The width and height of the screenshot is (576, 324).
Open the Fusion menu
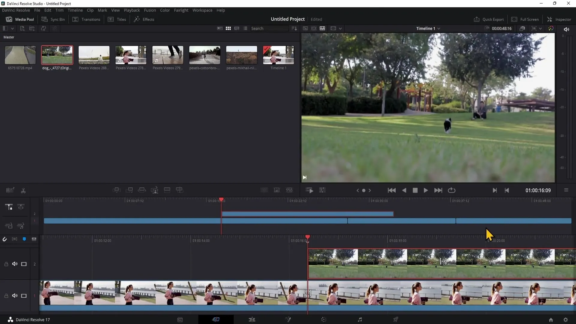[x=150, y=10]
